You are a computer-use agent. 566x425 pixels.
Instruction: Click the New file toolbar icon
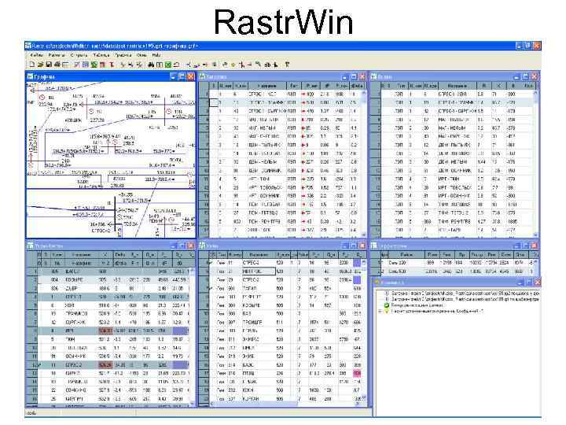(32, 65)
